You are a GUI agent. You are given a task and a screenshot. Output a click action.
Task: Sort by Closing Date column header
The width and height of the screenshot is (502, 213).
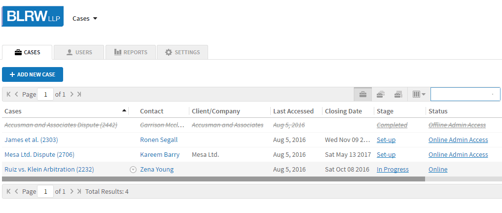click(343, 111)
